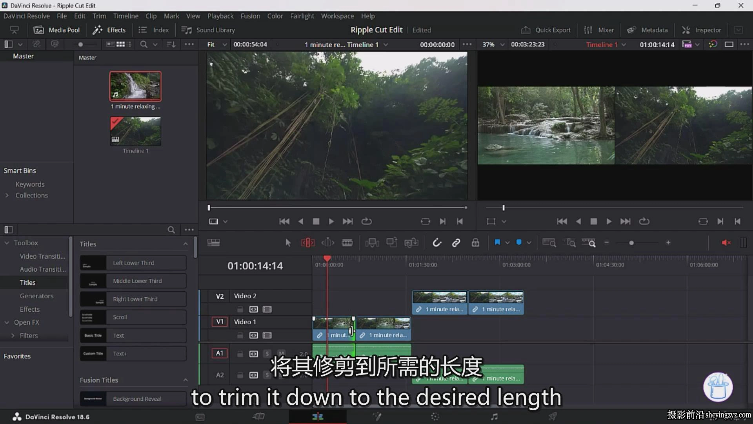Choose the Blade Edit Mode tool
753x424 pixels.
coord(347,243)
